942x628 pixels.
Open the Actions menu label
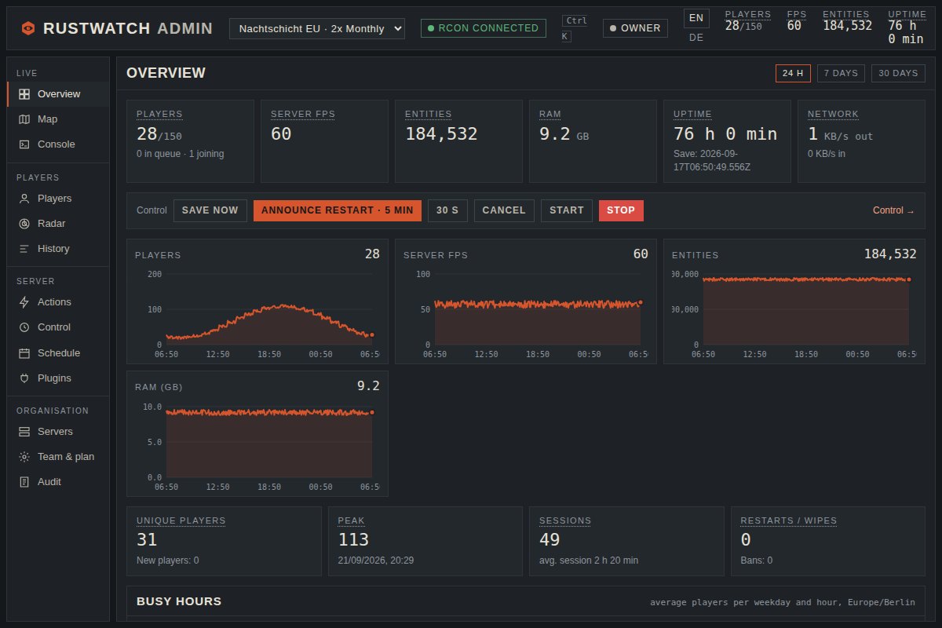tap(54, 302)
